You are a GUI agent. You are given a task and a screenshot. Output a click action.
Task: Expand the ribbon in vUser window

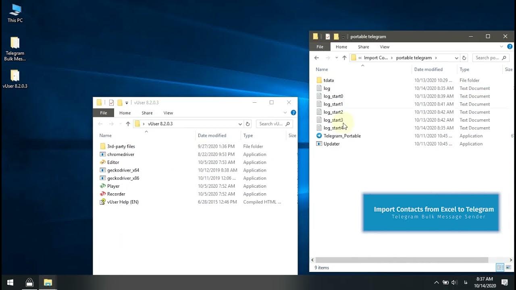(285, 113)
